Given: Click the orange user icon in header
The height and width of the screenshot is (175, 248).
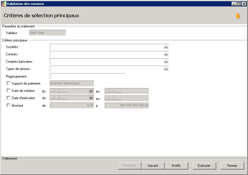Looking at the screenshot, I should click(x=238, y=16).
